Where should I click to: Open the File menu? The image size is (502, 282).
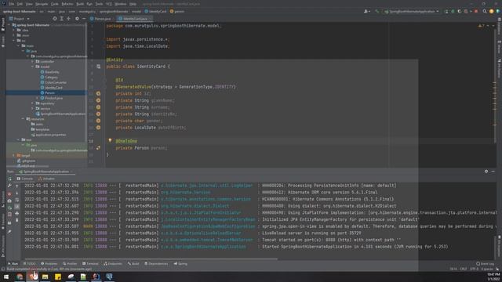point(12,4)
